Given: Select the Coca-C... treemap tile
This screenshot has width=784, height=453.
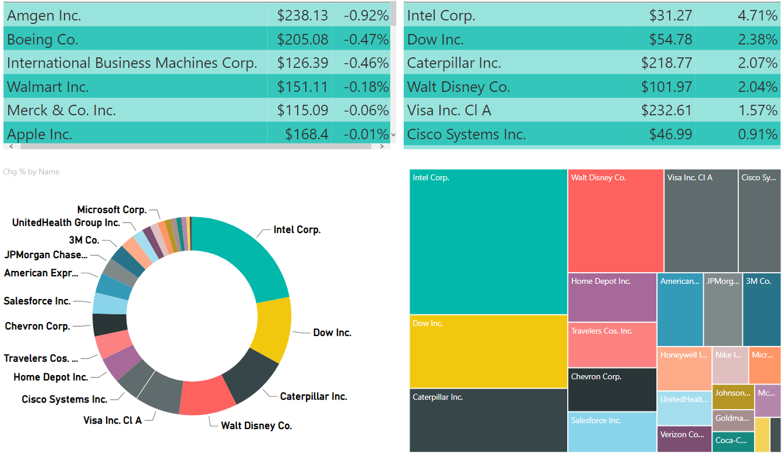Looking at the screenshot, I should pos(733,441).
